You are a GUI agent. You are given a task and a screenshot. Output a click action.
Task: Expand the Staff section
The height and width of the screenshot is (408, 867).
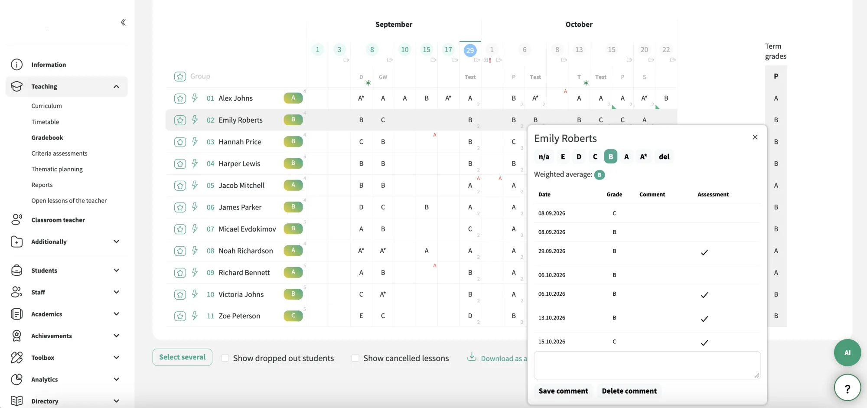click(116, 292)
